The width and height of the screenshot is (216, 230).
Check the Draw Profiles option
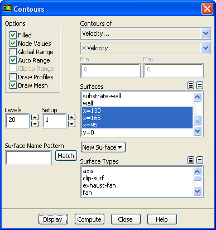13,77
